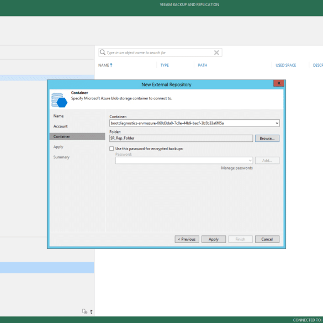
Task: Open the Manage passwords link
Action: tap(237, 168)
